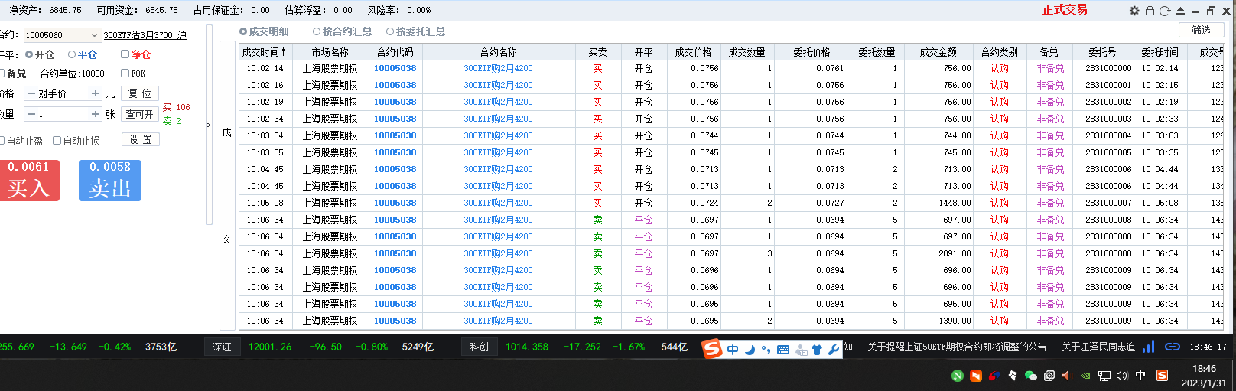Expand the side panel with the > arrow
Screen dimensions: 1236x391
[x=208, y=125]
